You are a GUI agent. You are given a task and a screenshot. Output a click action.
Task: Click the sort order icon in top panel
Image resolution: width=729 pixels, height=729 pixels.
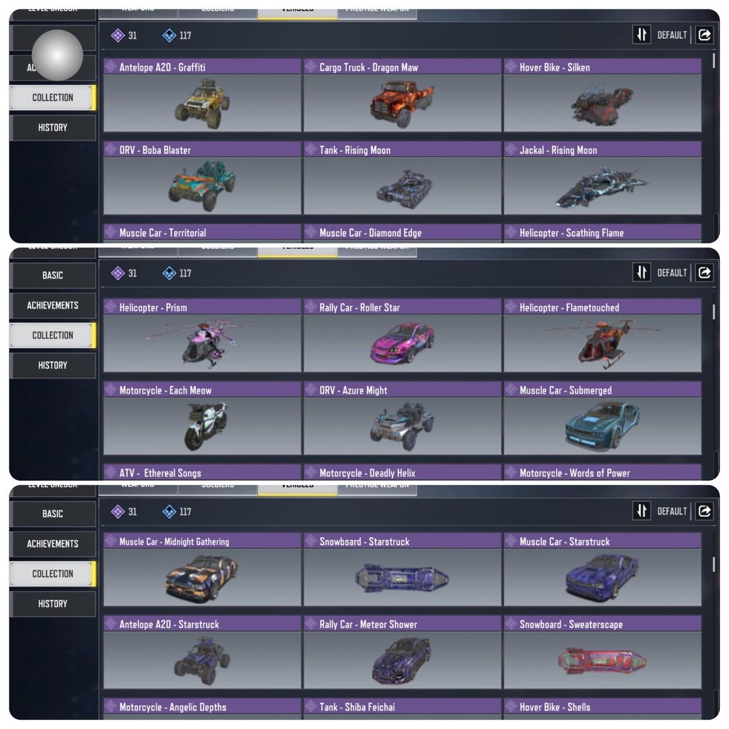(642, 35)
